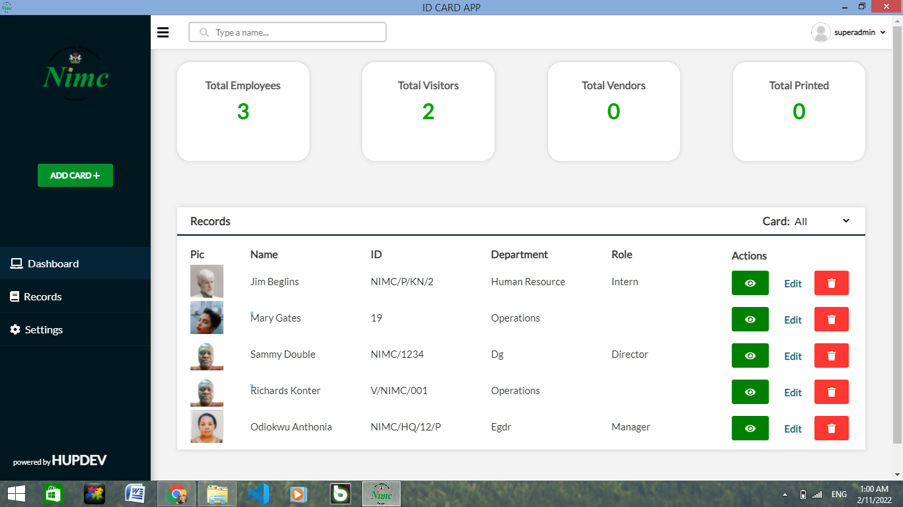The image size is (903, 507).
Task: Delete Richards Konter record with trash icon
Action: pos(832,391)
